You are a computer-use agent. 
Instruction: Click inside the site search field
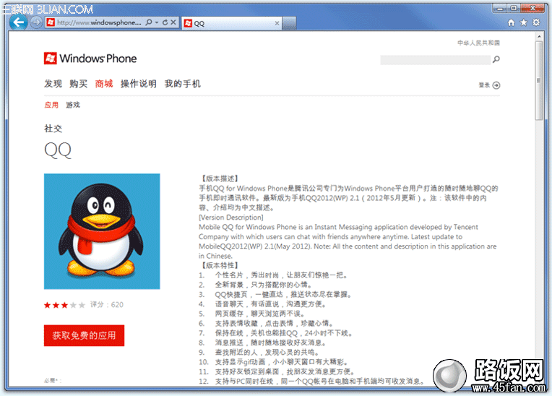pos(435,60)
